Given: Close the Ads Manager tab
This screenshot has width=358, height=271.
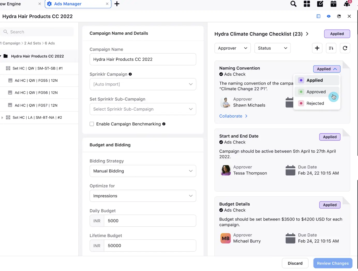Looking at the screenshot, I should click(107, 4).
